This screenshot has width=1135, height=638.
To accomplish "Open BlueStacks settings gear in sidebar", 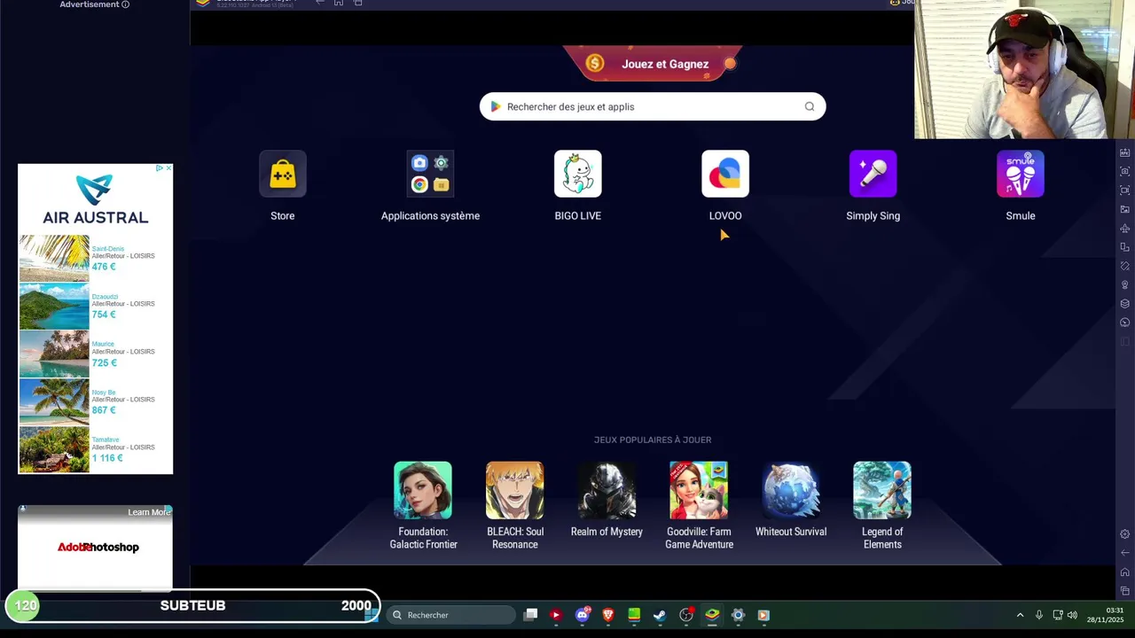I will (1125, 534).
